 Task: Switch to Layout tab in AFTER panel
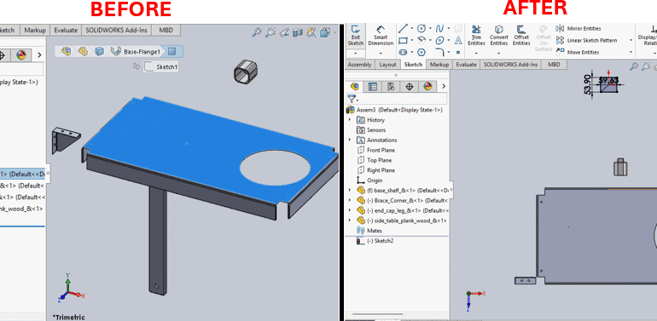[387, 65]
